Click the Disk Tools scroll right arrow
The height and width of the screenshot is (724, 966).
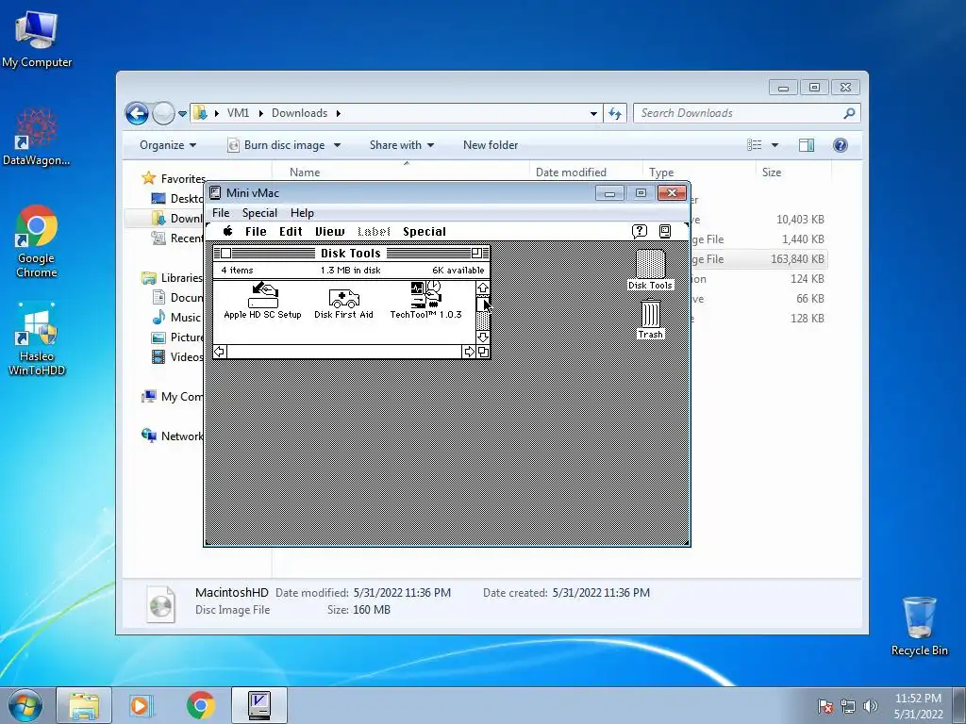469,352
